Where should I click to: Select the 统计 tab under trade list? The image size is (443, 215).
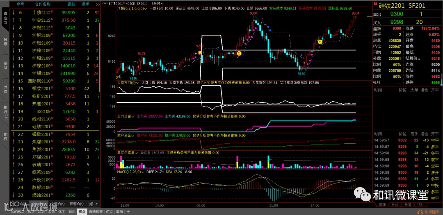421,205
